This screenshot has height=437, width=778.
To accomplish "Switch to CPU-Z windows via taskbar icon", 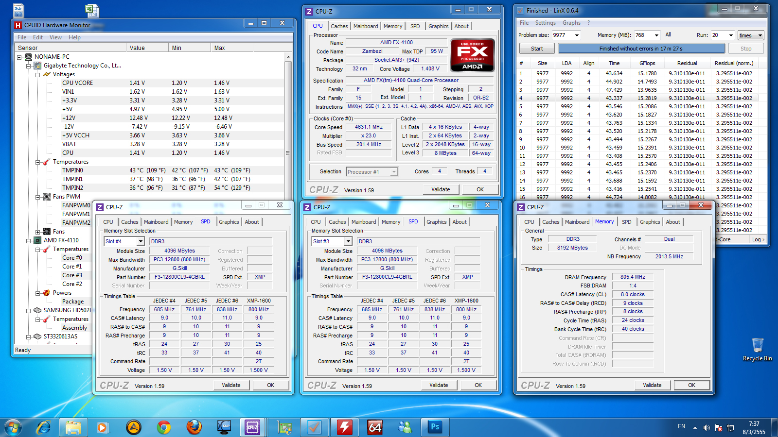I will click(x=252, y=427).
